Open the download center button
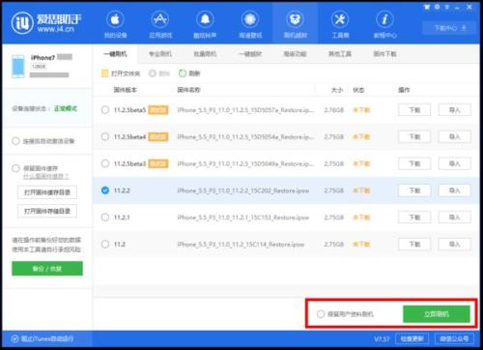 449,28
